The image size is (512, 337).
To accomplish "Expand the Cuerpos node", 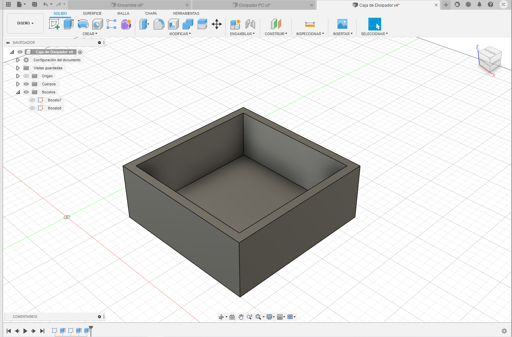I will (18, 84).
